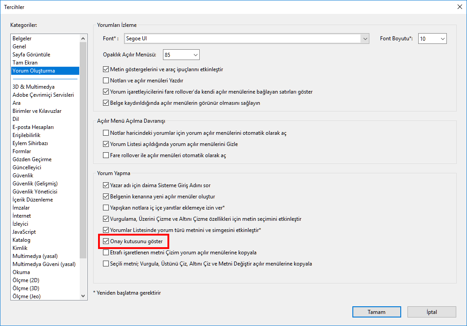Select Ölçme (2D) category
Screen dimensions: 467x326
click(45, 280)
